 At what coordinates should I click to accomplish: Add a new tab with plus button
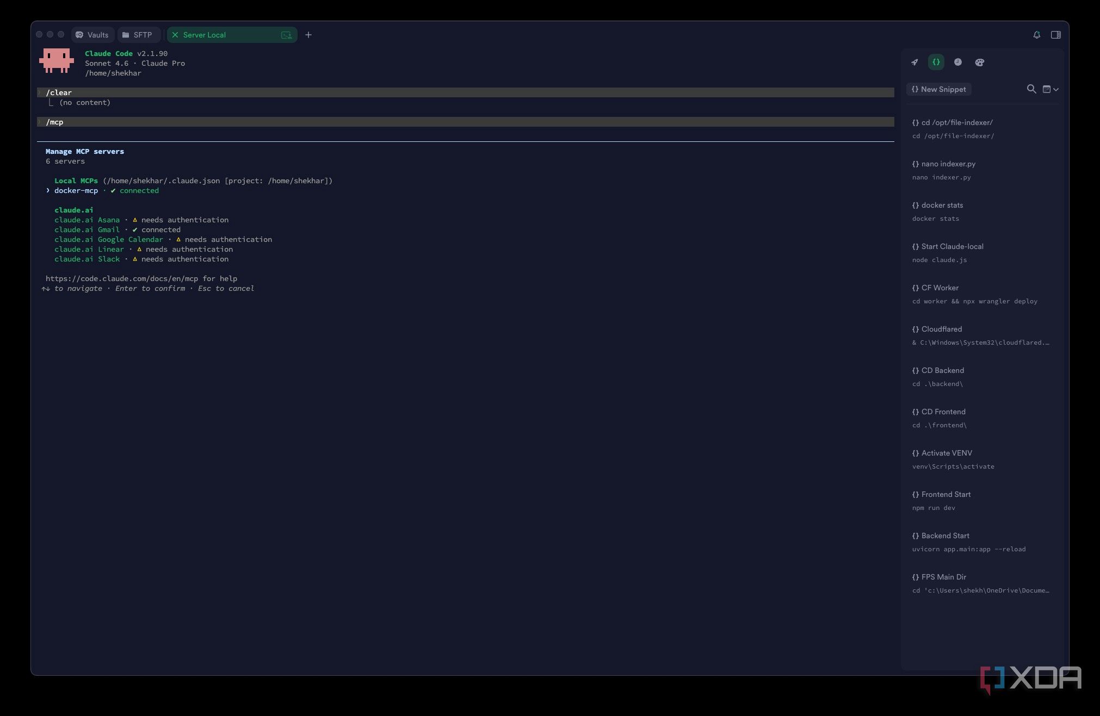coord(308,35)
